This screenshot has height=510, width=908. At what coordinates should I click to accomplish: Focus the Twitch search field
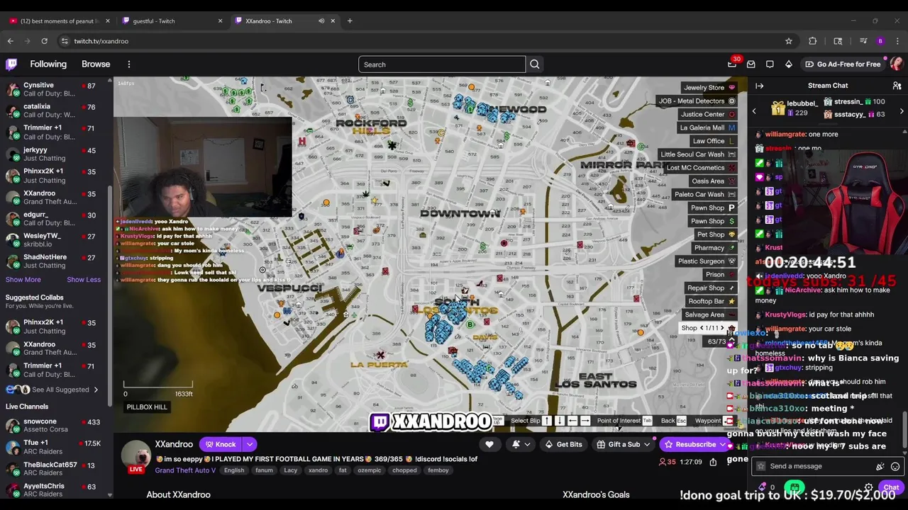point(442,64)
